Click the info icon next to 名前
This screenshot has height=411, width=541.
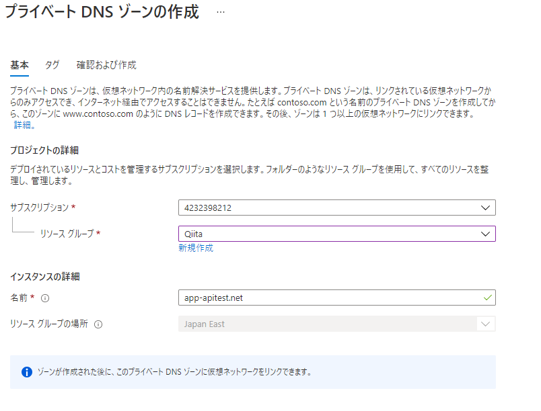click(45, 298)
